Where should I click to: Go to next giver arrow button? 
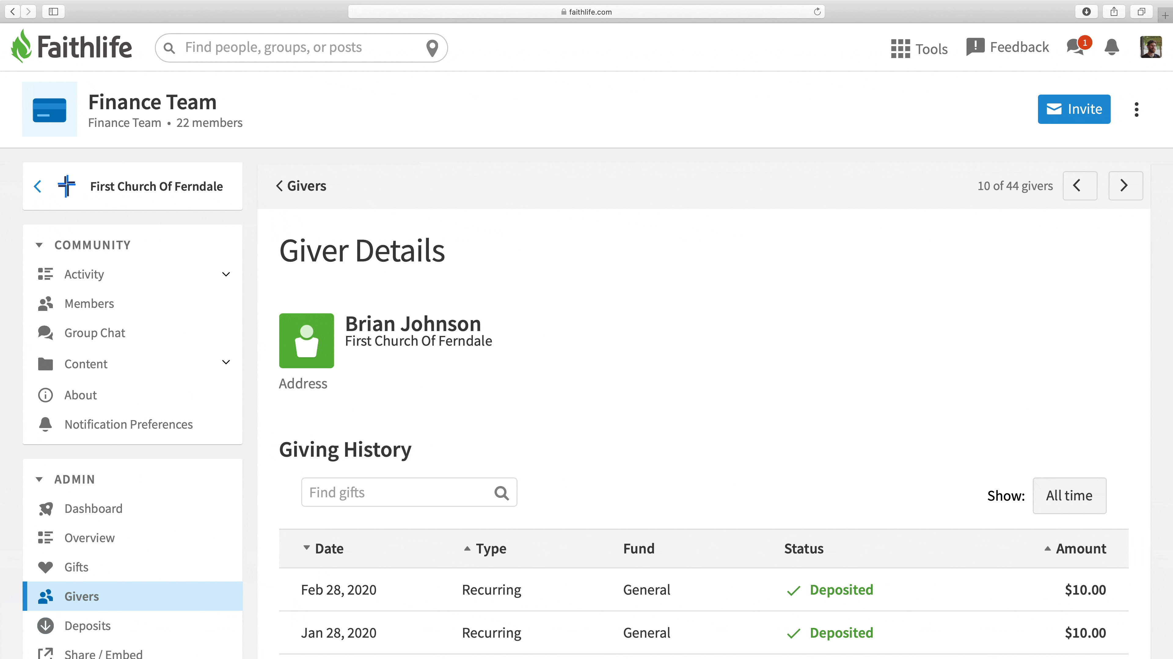click(1125, 185)
